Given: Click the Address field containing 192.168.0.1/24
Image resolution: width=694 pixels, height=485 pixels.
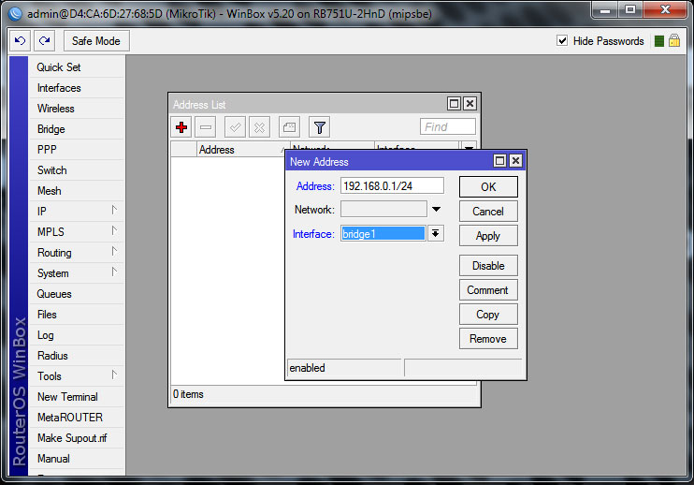Looking at the screenshot, I should pyautogui.click(x=391, y=186).
